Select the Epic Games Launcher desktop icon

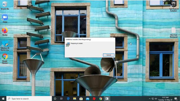[x=174, y=6]
